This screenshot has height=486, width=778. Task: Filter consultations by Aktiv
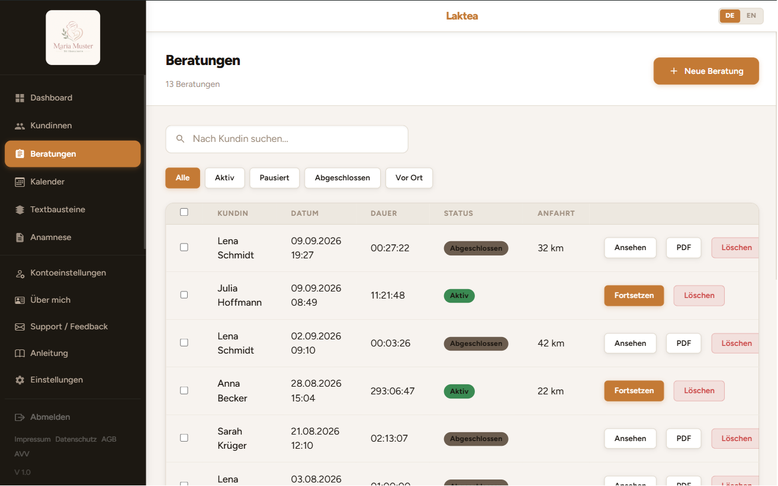tap(225, 178)
